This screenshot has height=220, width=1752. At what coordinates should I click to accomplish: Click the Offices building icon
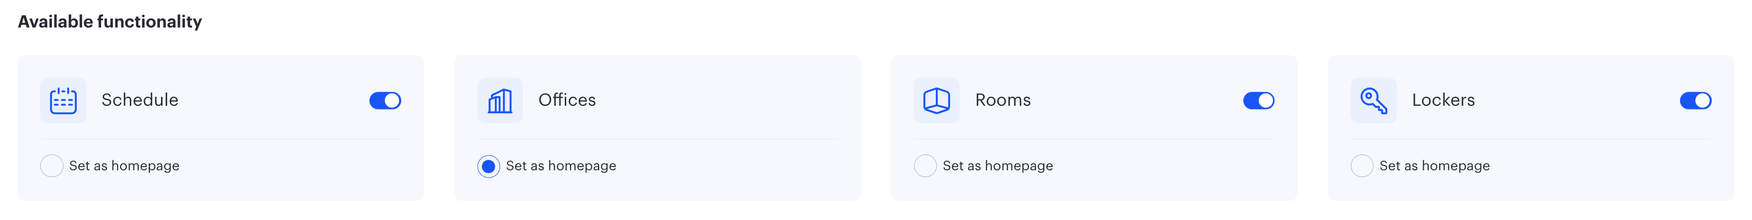tap(500, 100)
